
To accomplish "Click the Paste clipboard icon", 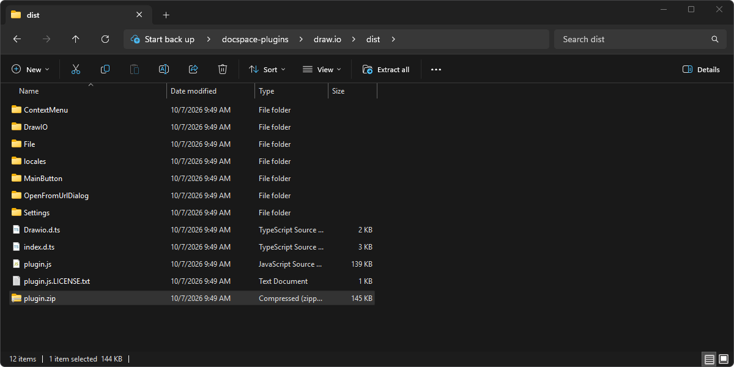I will (135, 69).
